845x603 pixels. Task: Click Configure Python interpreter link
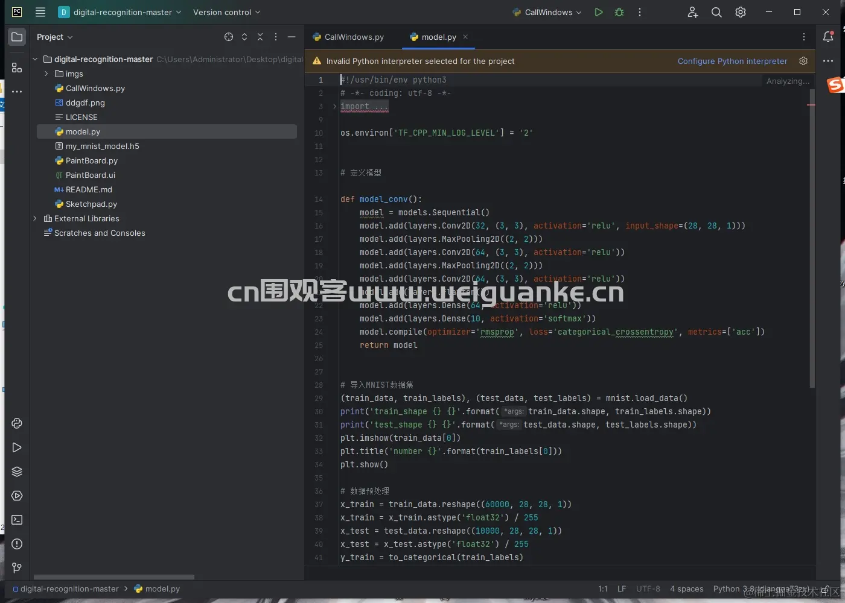(732, 61)
